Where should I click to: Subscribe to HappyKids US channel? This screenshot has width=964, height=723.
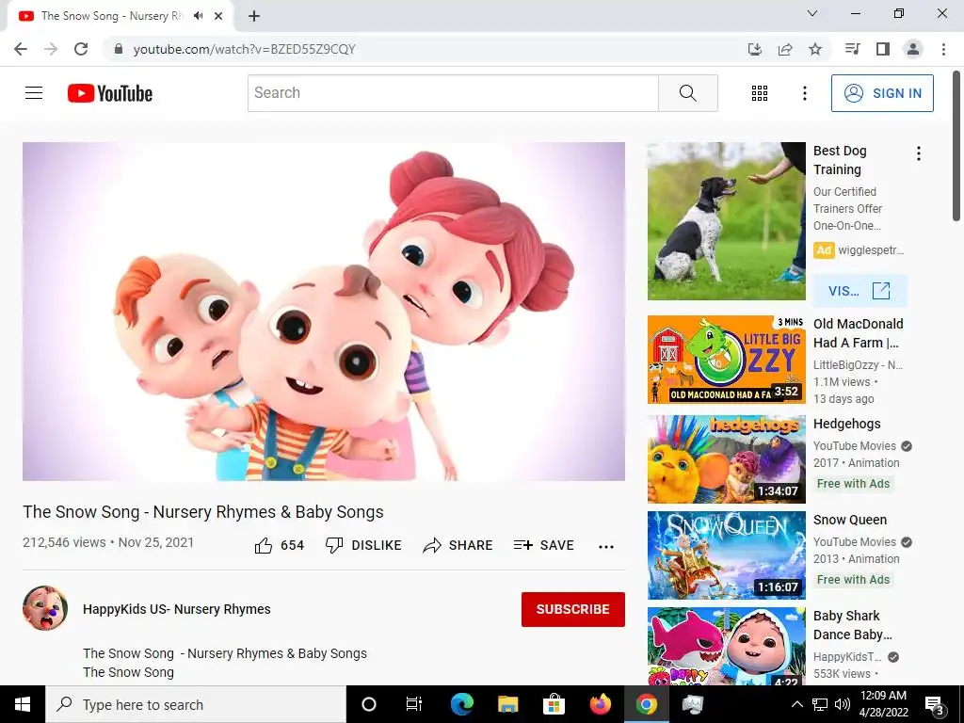coord(573,609)
